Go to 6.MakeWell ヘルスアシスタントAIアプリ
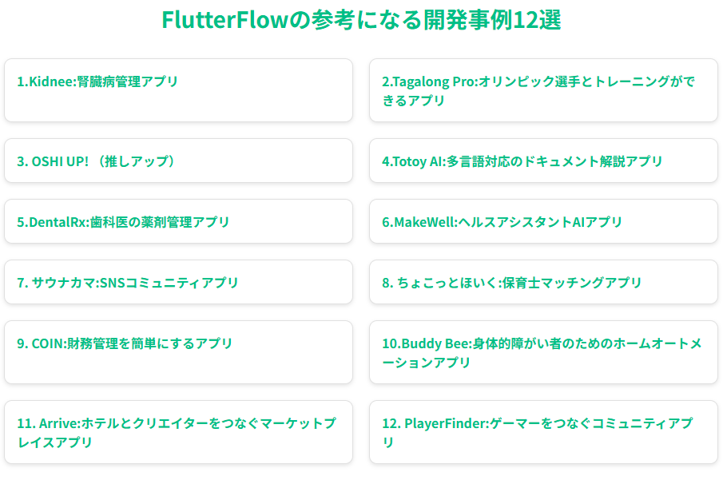Viewport: 723px width, 480px height. click(x=543, y=221)
